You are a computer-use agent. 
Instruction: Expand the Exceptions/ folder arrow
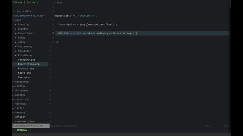16,33
